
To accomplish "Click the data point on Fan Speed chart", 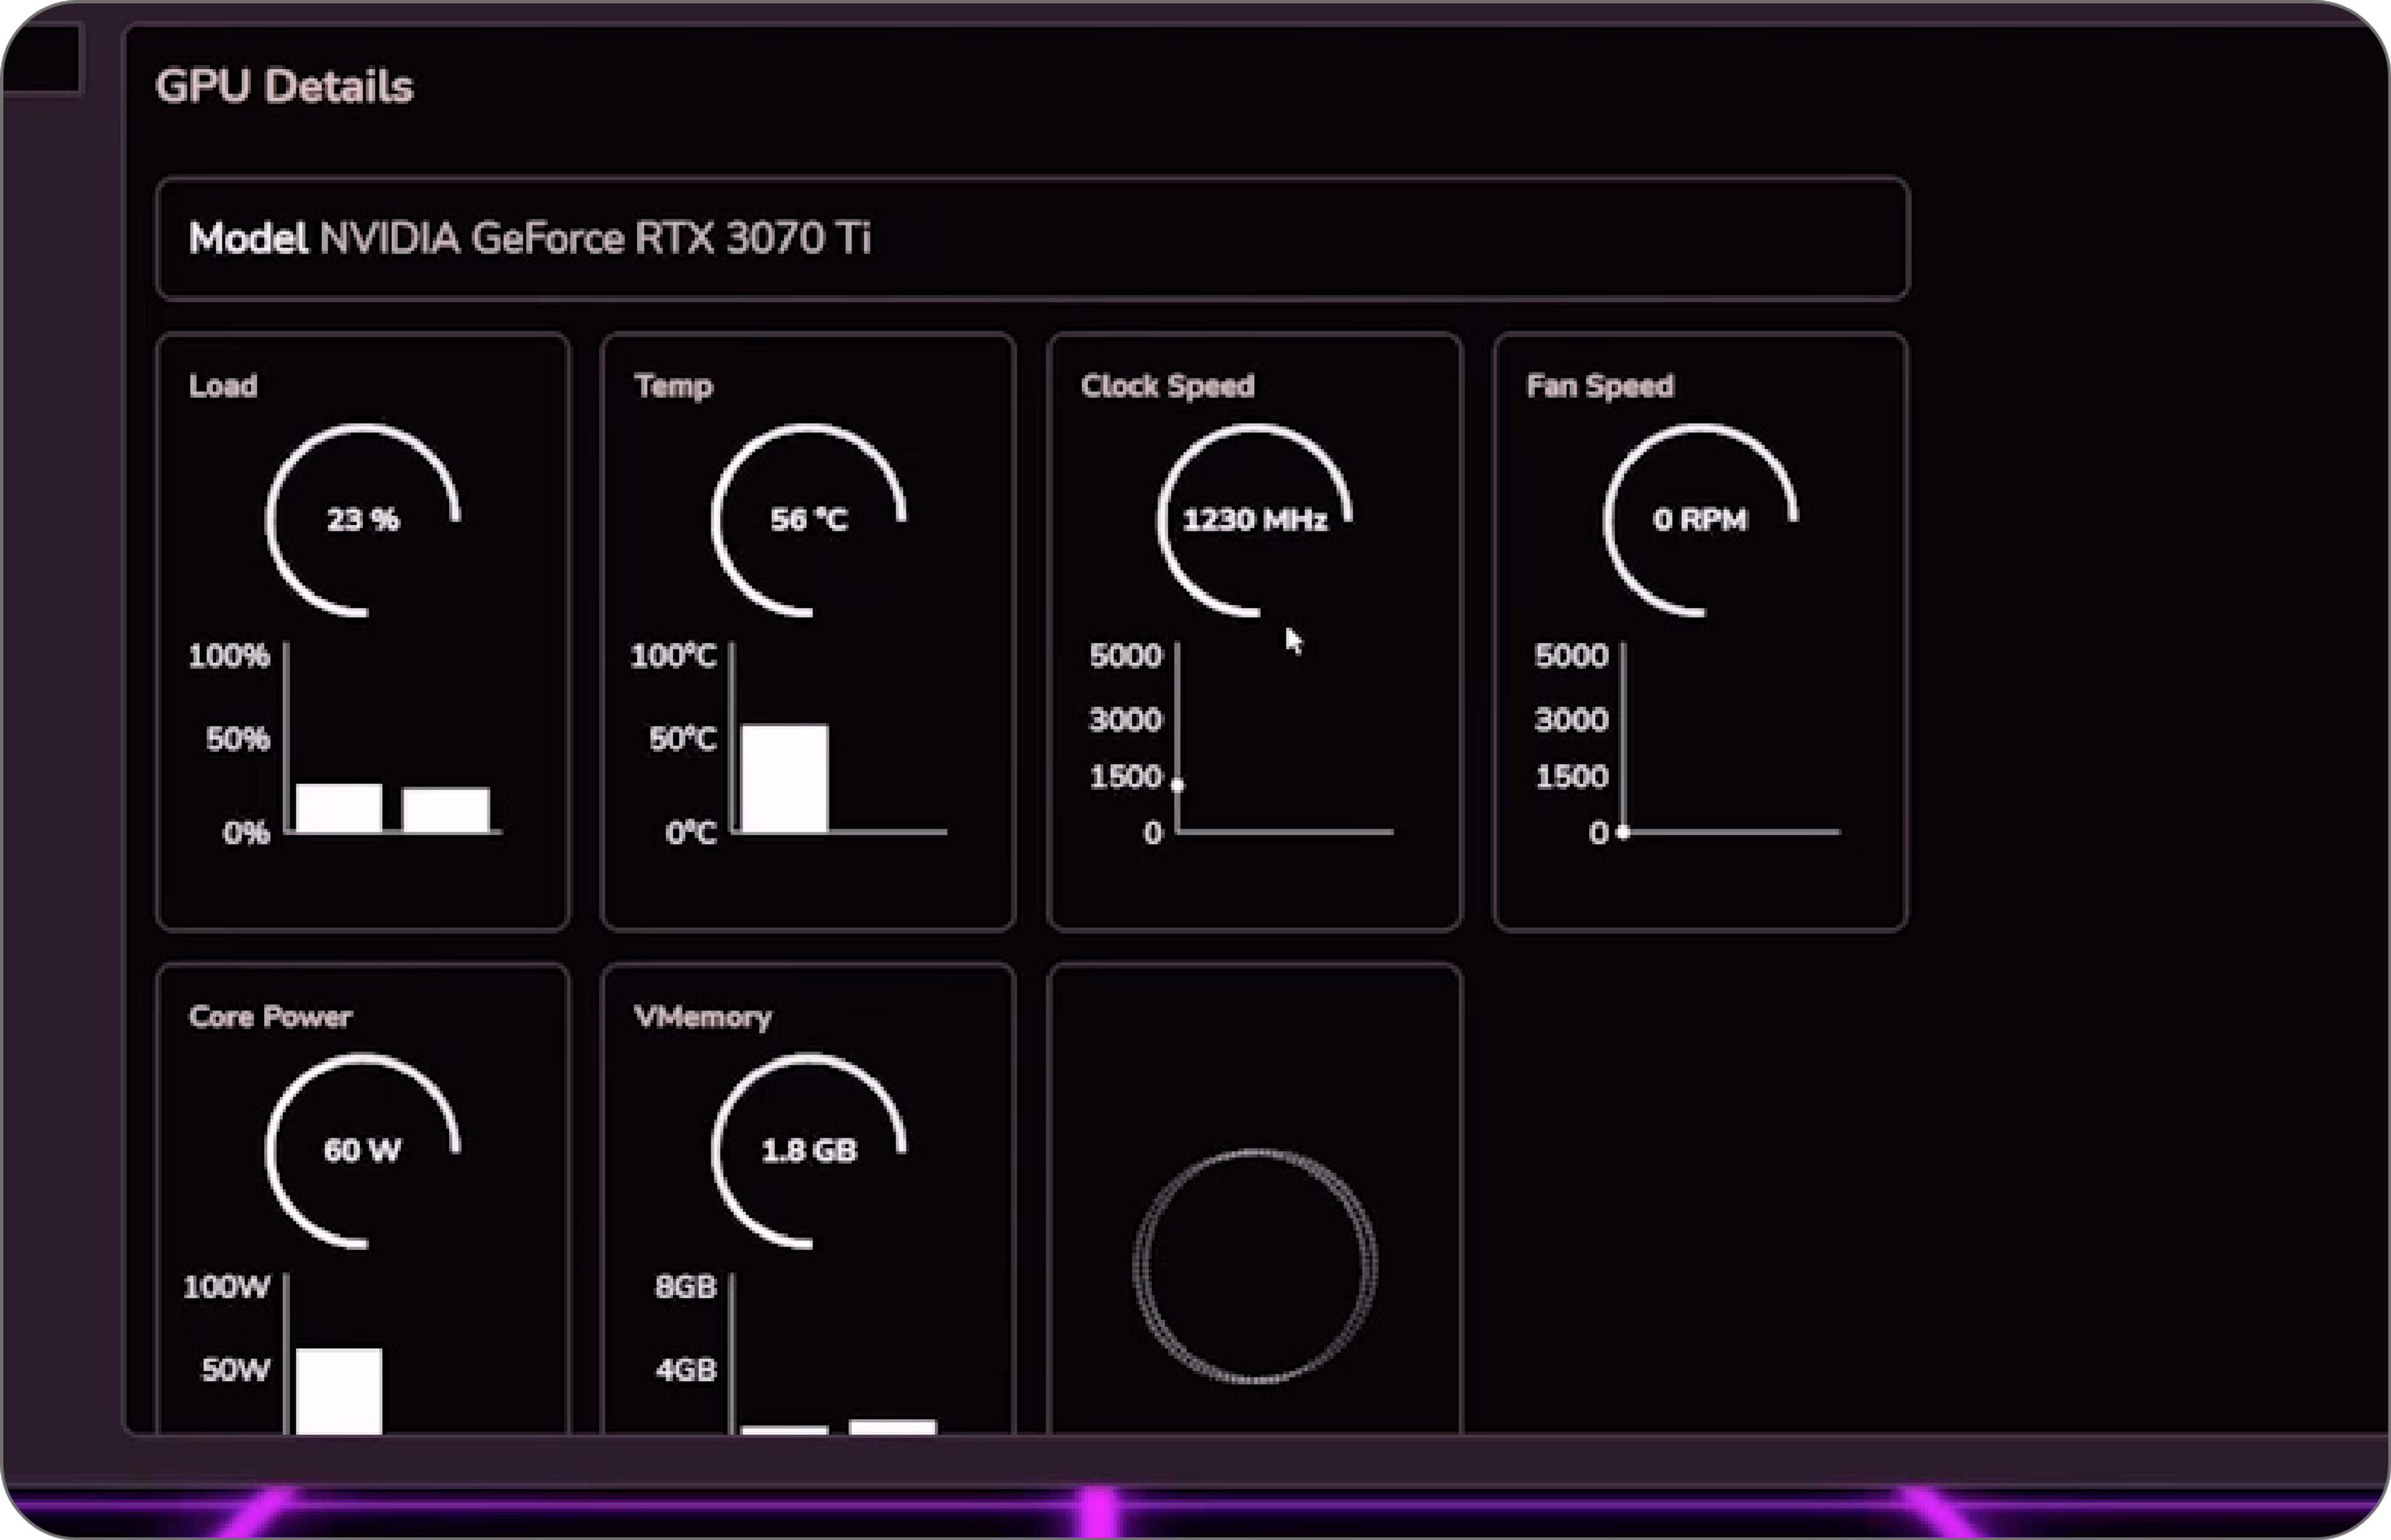I will [x=1623, y=832].
